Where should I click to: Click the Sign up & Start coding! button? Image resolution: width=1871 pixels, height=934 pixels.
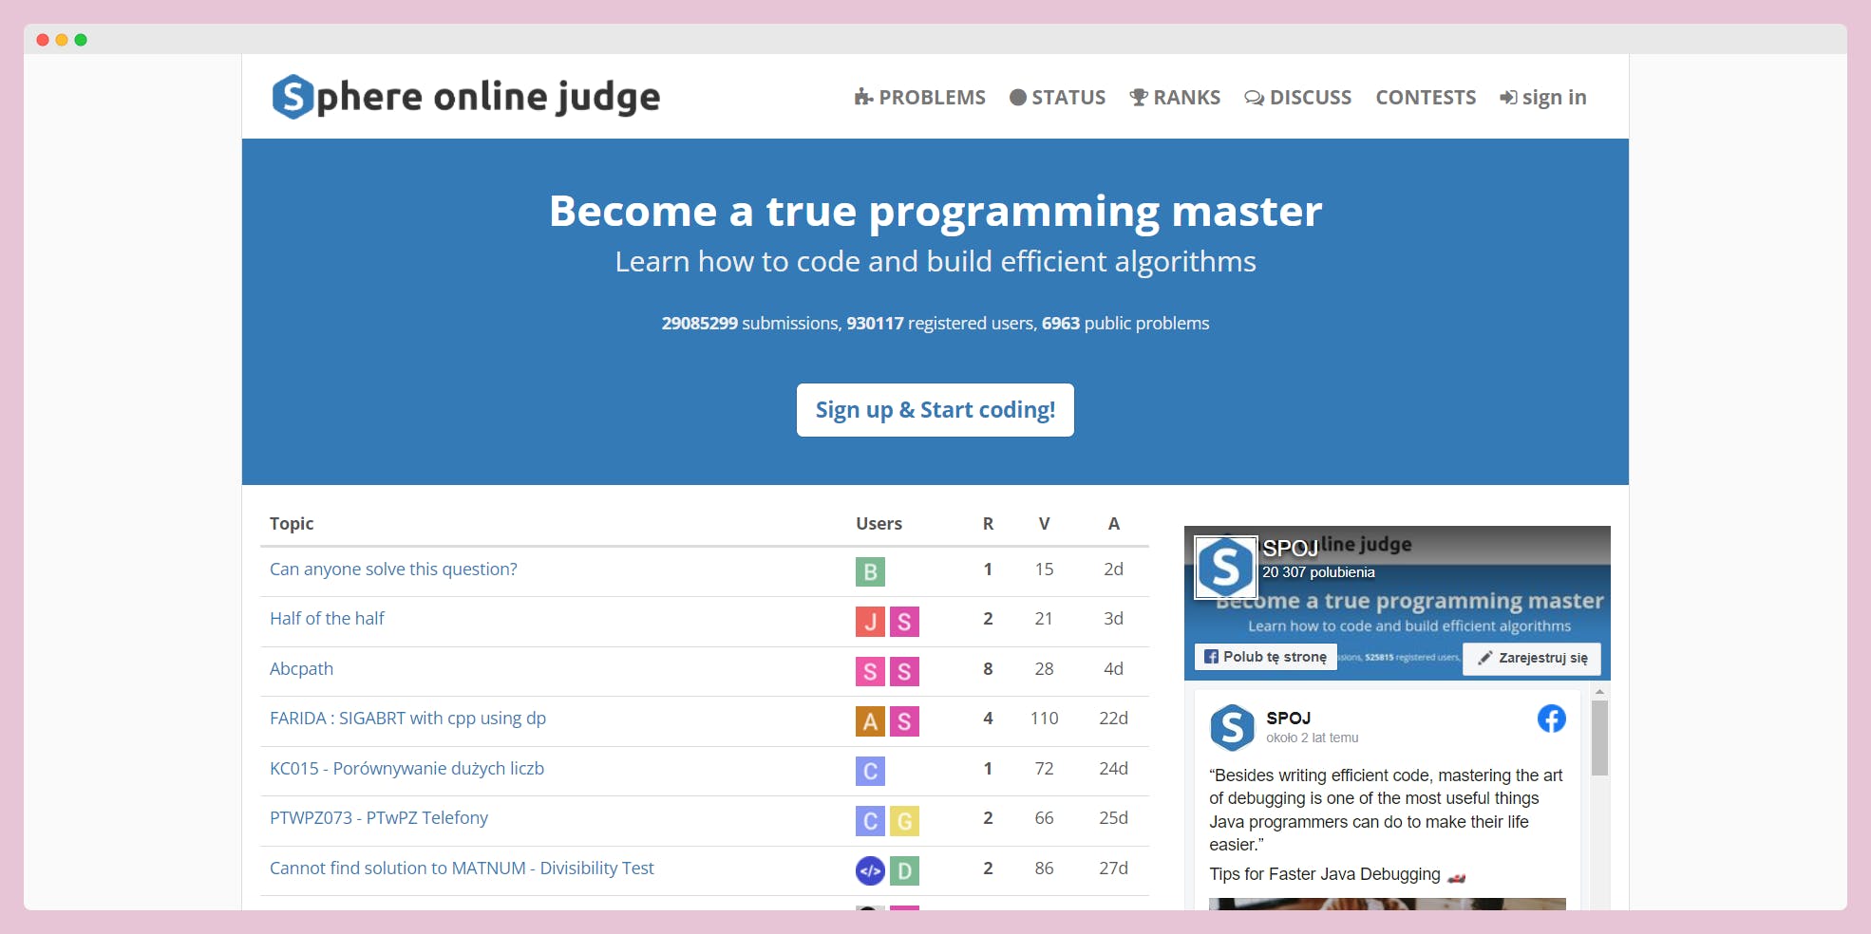click(935, 410)
